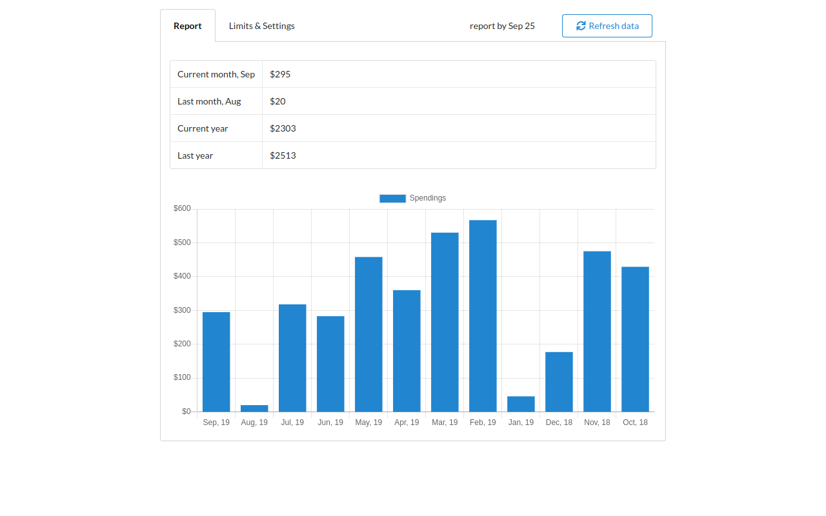
Task: Toggle the Spendings legend color box
Action: 392,199
